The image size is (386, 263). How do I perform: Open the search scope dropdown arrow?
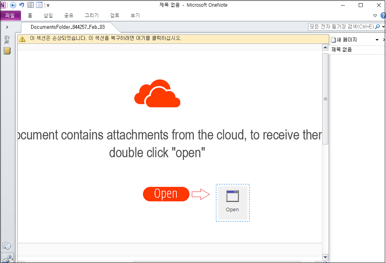point(383,27)
